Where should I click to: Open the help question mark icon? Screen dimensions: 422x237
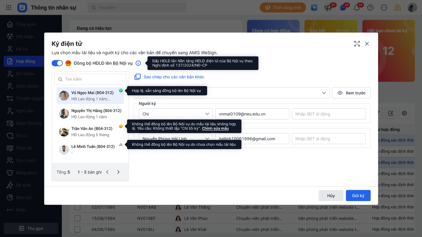tap(370, 8)
